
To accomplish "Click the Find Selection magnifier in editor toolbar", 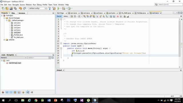I will pos(85,17).
